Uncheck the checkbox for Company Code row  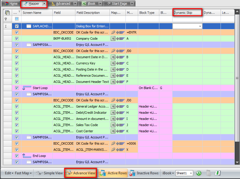pos(17,39)
